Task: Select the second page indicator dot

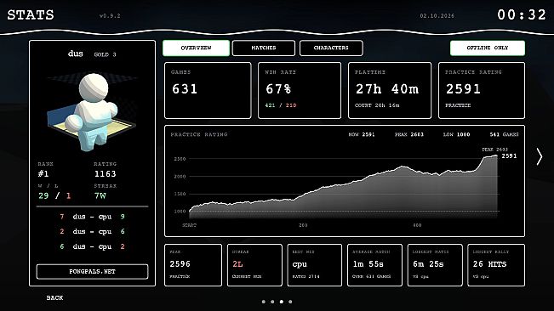Action: point(272,302)
